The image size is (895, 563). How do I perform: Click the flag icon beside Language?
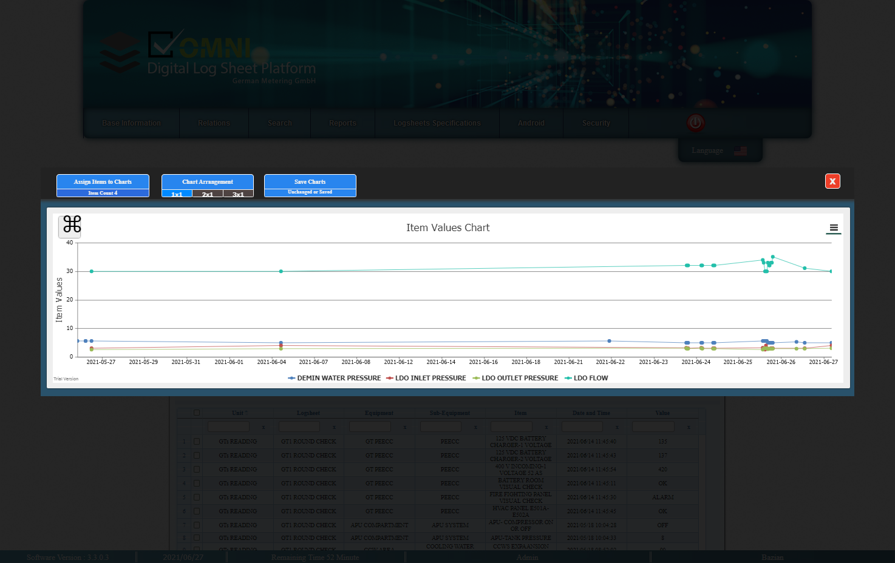click(x=740, y=151)
